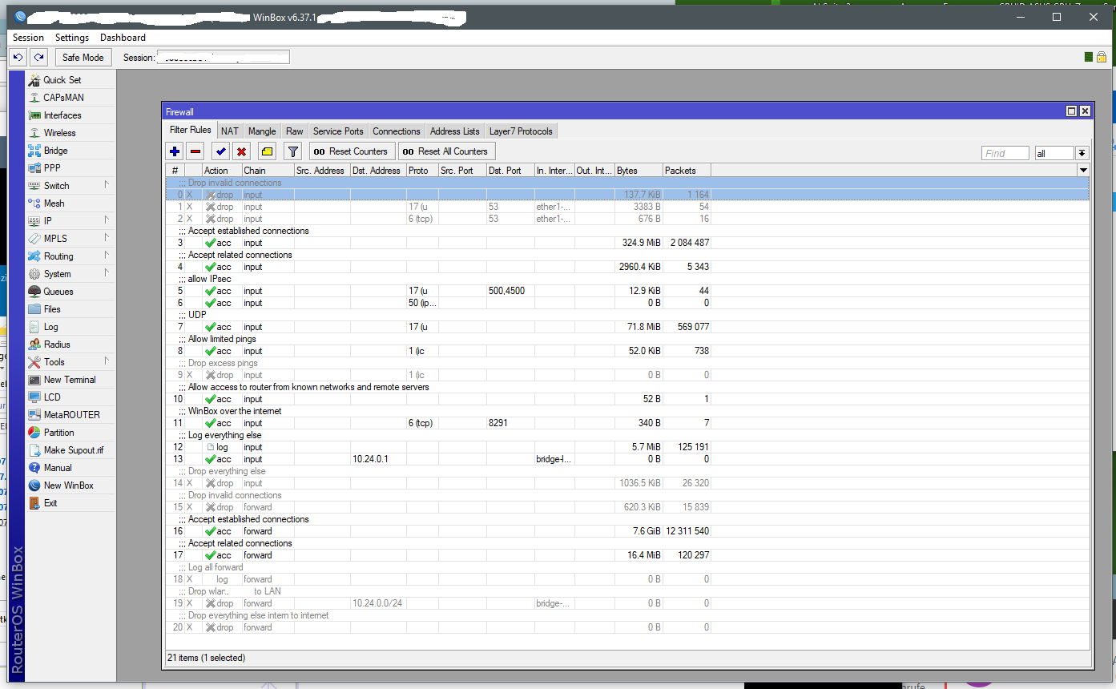Open Quick Set from the sidebar
The height and width of the screenshot is (689, 1116).
pos(62,80)
